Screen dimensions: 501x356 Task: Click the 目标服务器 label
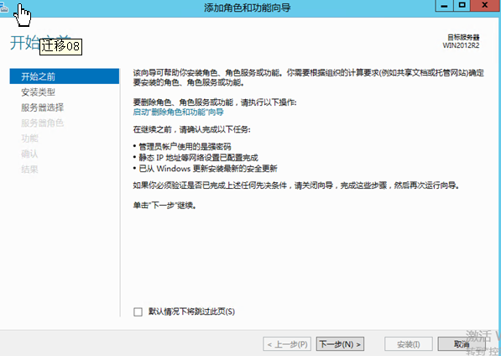click(463, 38)
